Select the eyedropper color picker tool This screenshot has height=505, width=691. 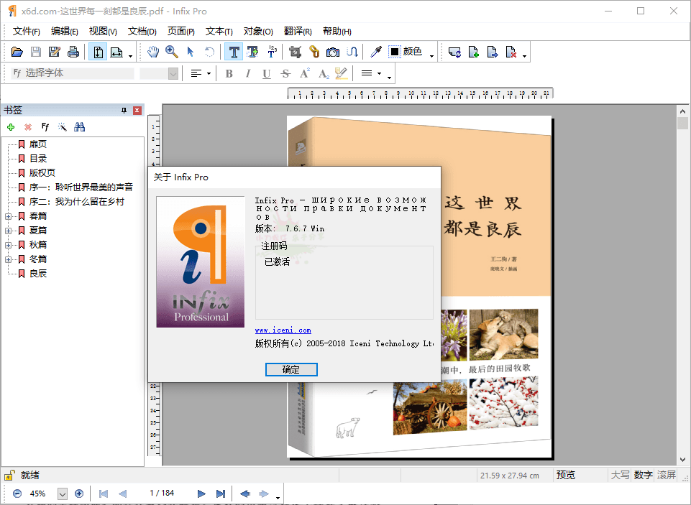point(375,52)
